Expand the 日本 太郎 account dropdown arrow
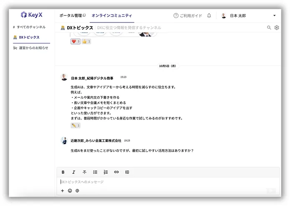290x206 pixels. pos(275,15)
